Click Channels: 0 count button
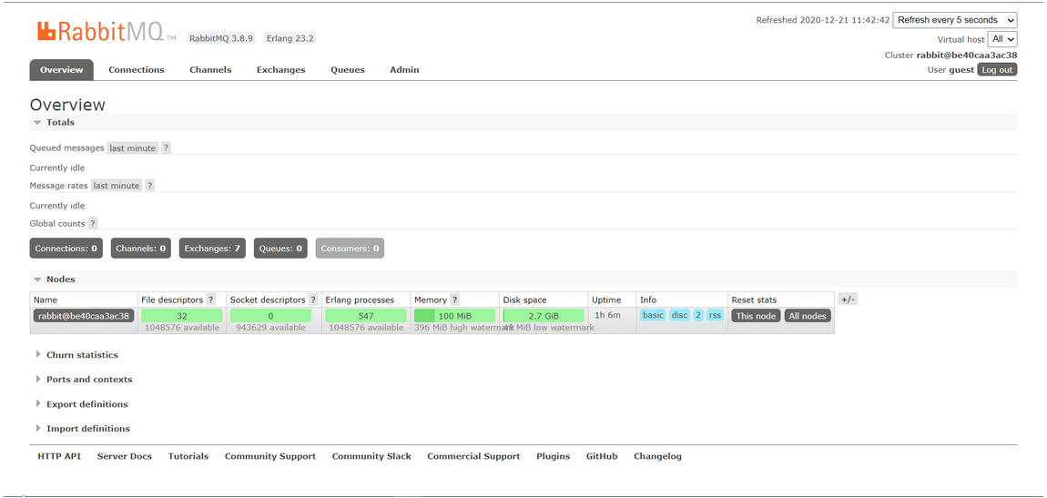Viewport: 1047px width, 498px height. 141,249
